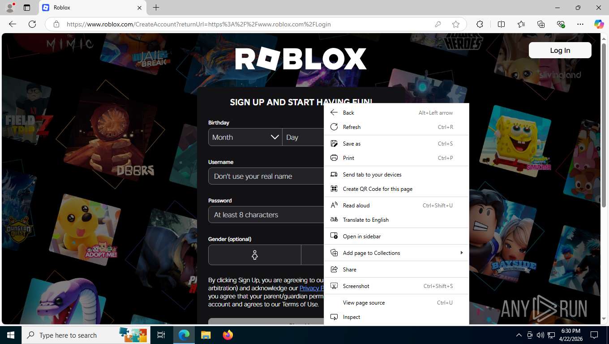The width and height of the screenshot is (609, 344).
Task: Open Copilot icon in toolbar
Action: [599, 24]
